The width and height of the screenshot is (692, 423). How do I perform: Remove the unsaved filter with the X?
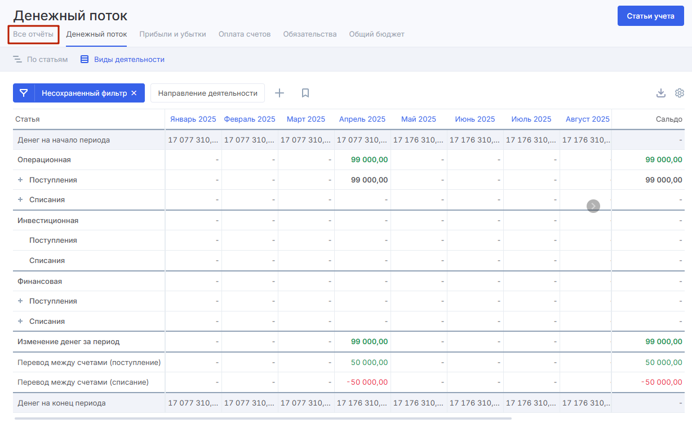(x=134, y=93)
